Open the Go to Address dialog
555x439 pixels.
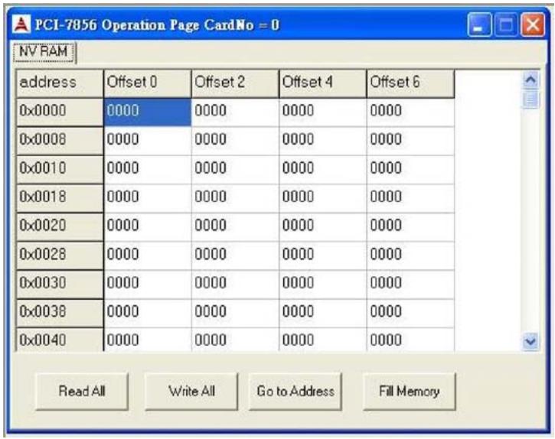pyautogui.click(x=295, y=392)
